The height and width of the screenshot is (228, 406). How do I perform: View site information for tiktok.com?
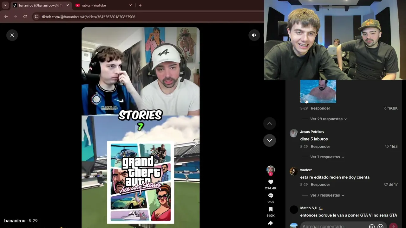click(36, 17)
